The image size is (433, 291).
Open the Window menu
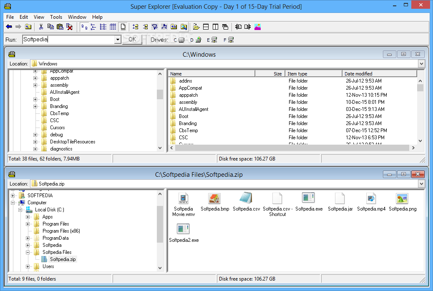click(x=77, y=17)
